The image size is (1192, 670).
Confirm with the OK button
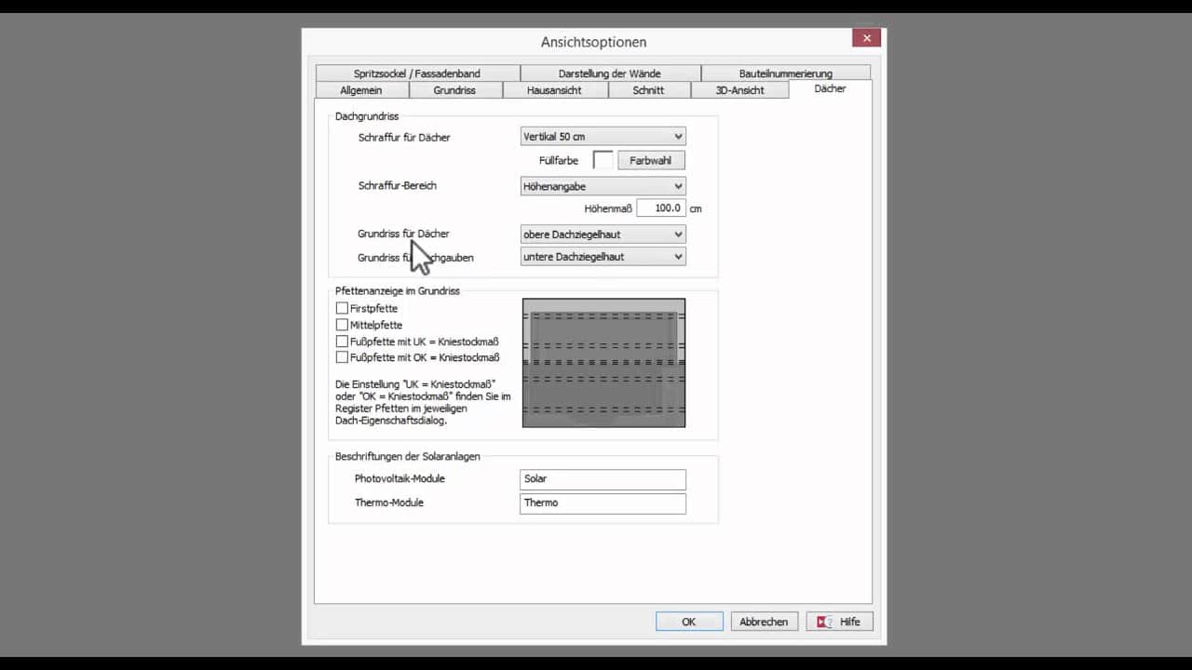point(689,622)
